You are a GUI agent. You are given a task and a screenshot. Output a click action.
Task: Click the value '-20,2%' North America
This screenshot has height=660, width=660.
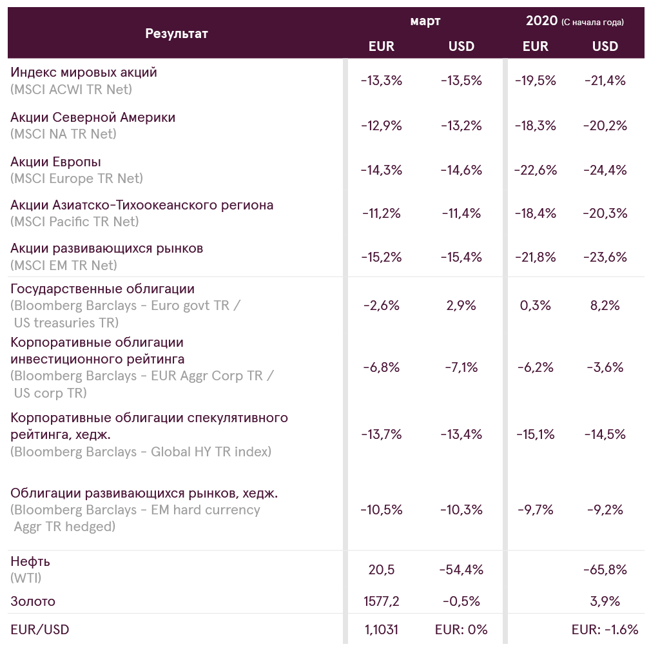[x=605, y=126]
